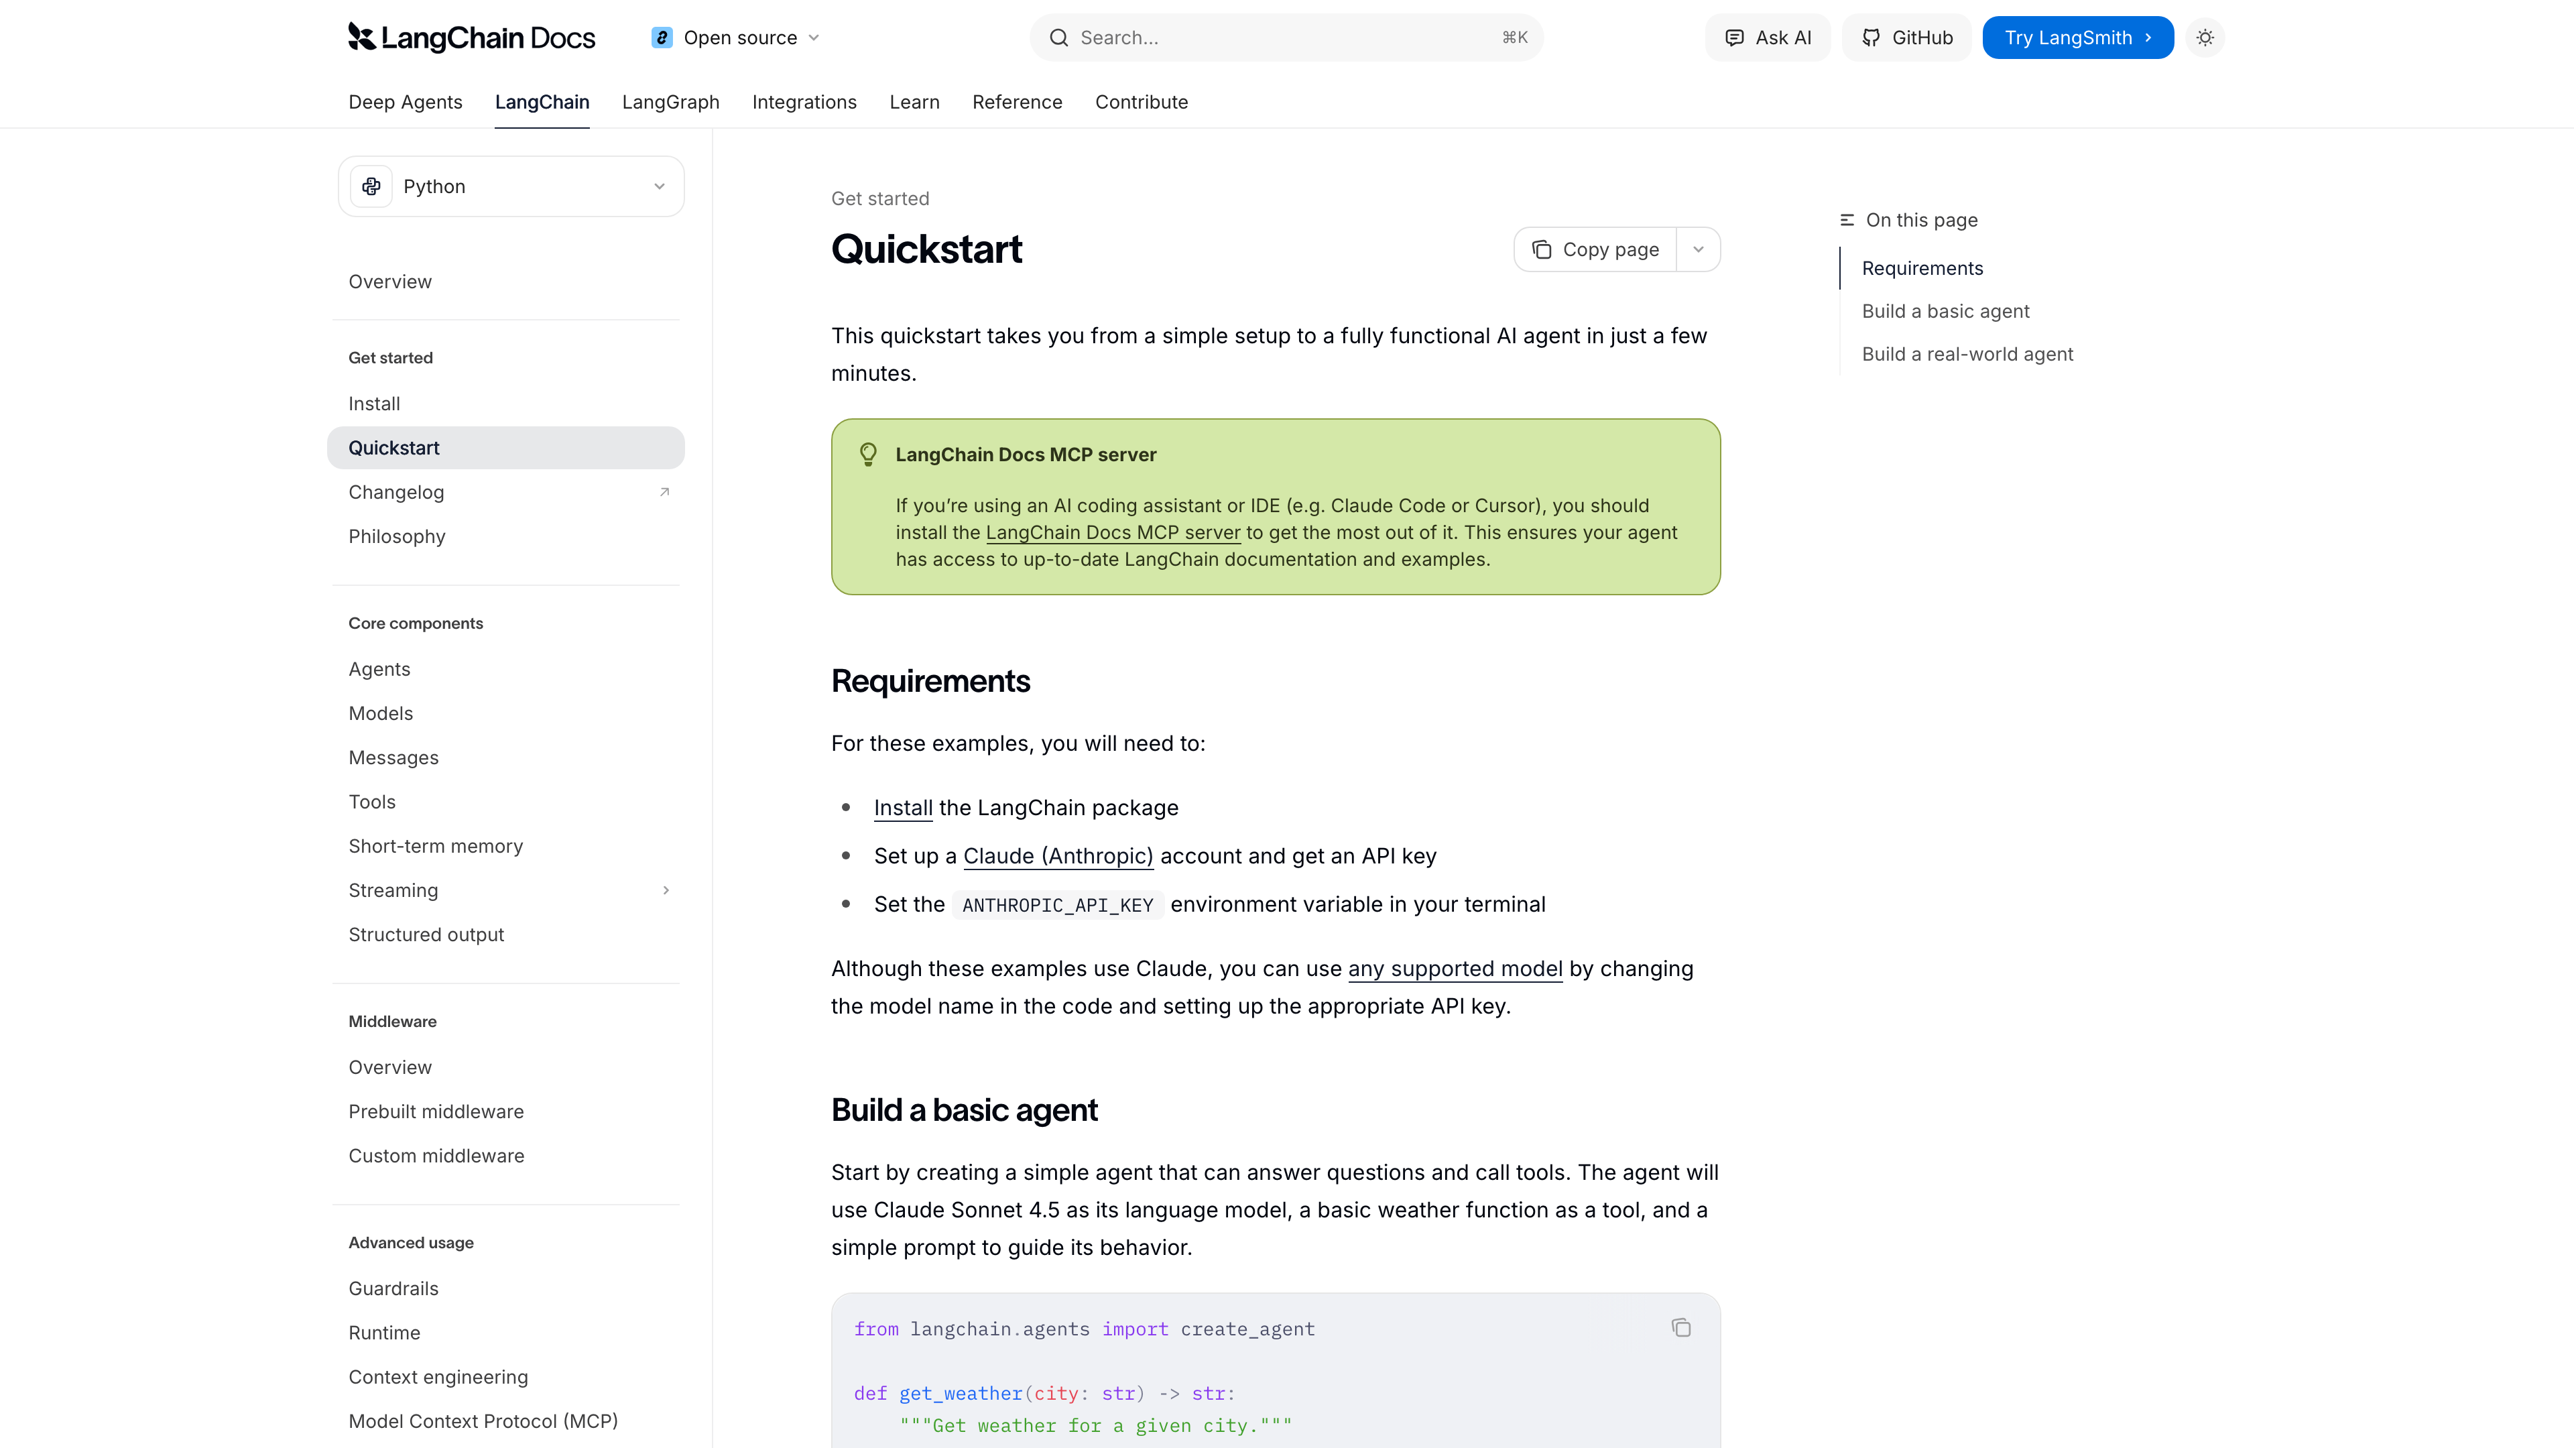Image resolution: width=2574 pixels, height=1448 pixels.
Task: Open the Reference section in top navigation
Action: tap(1018, 102)
